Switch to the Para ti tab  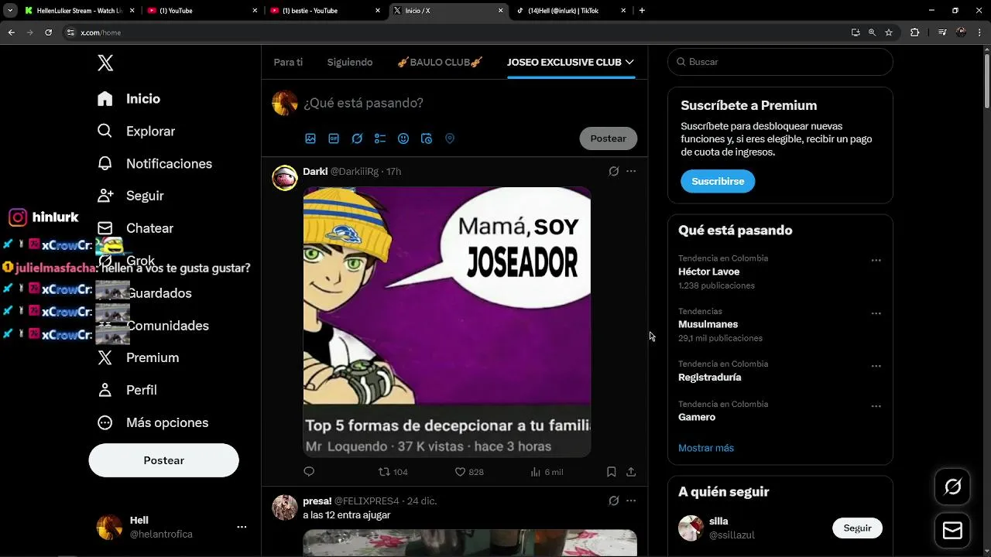pos(288,62)
